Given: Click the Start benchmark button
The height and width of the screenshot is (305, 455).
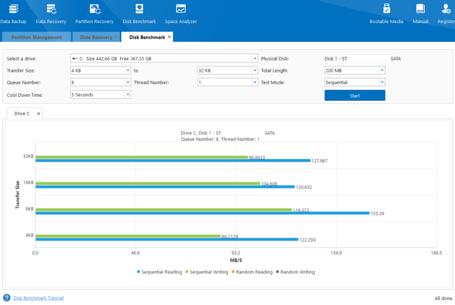Looking at the screenshot, I should coord(355,95).
